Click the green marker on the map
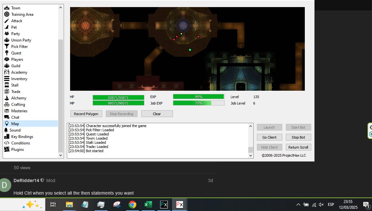 [x=190, y=50]
